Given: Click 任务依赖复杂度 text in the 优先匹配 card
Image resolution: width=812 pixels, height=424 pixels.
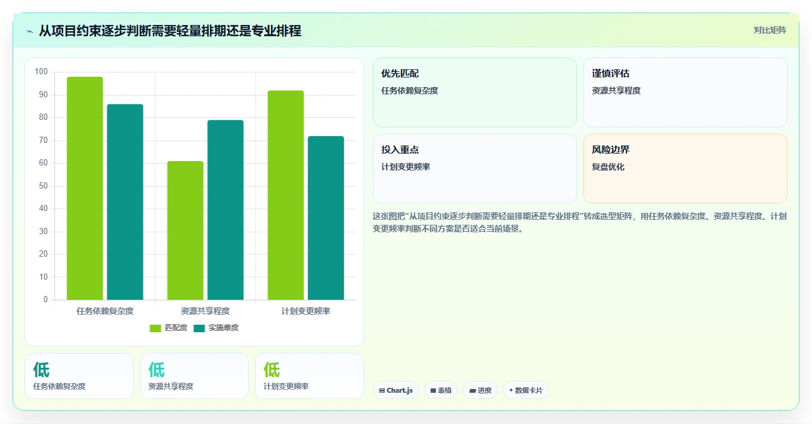Looking at the screenshot, I should click(410, 91).
